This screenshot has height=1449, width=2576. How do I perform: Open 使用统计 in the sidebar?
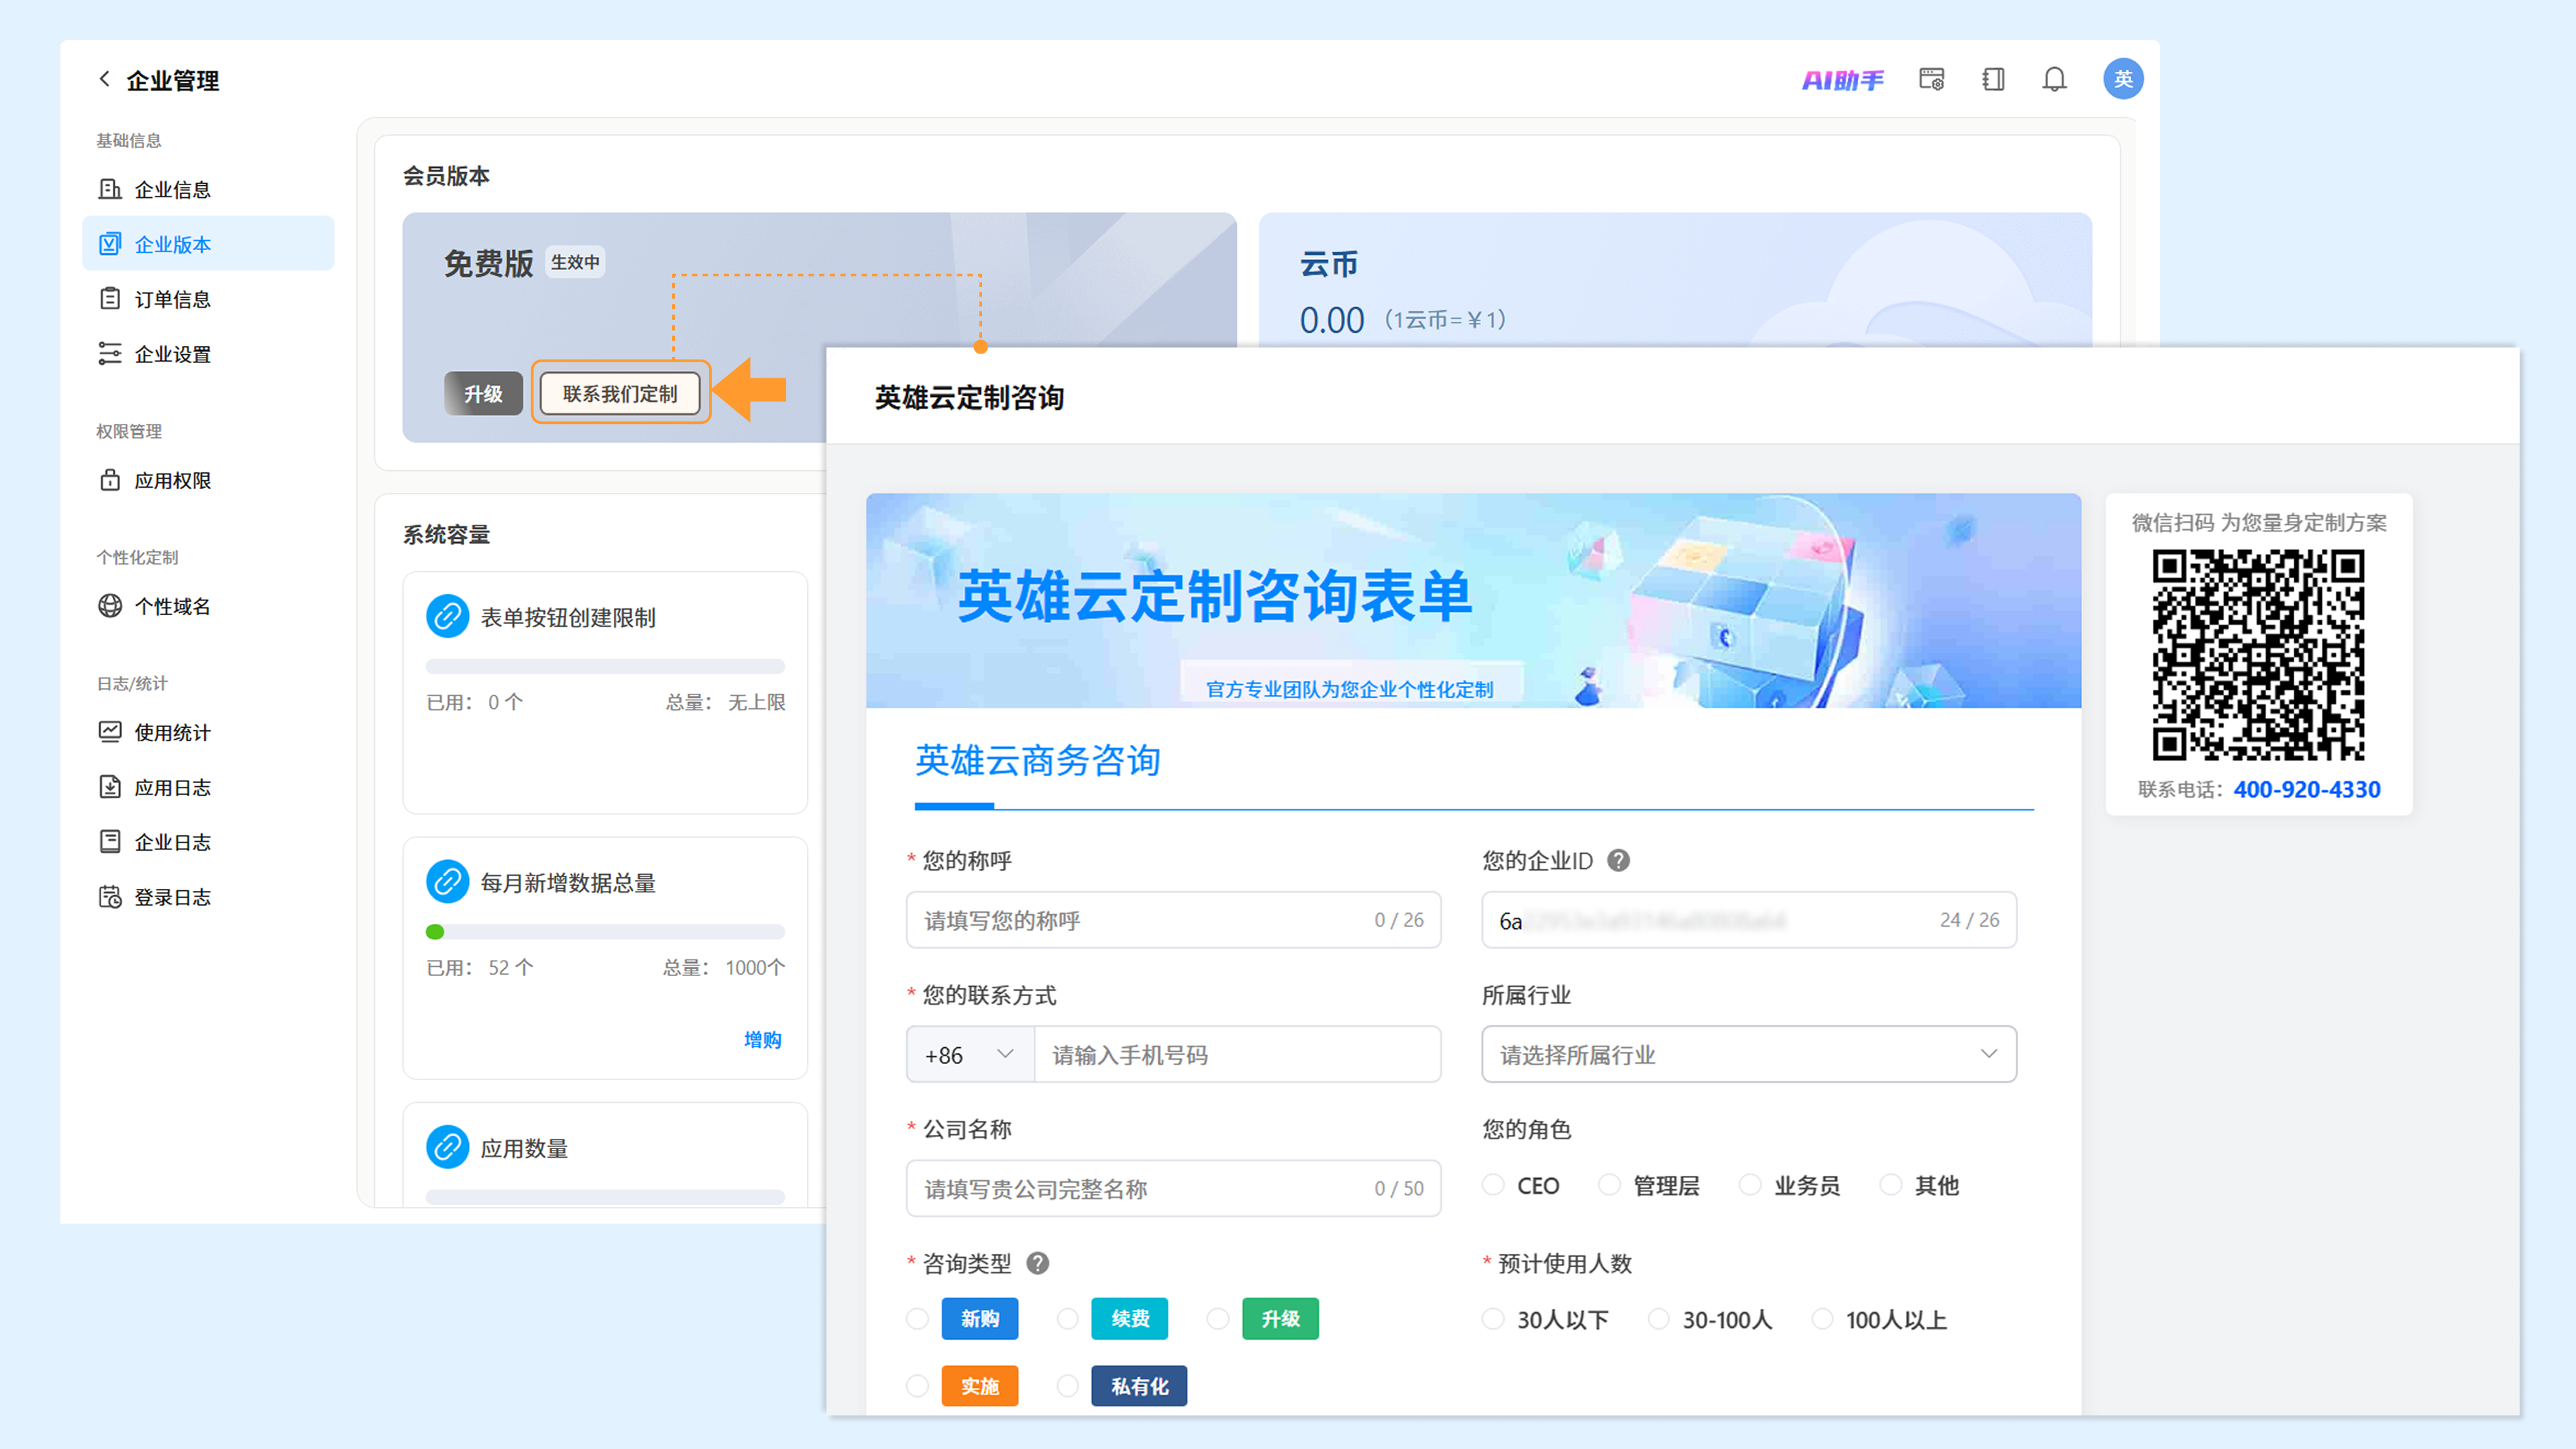pos(208,732)
